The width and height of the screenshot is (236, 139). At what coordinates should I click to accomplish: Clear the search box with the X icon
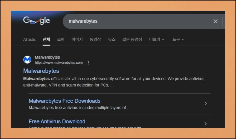[215, 21]
